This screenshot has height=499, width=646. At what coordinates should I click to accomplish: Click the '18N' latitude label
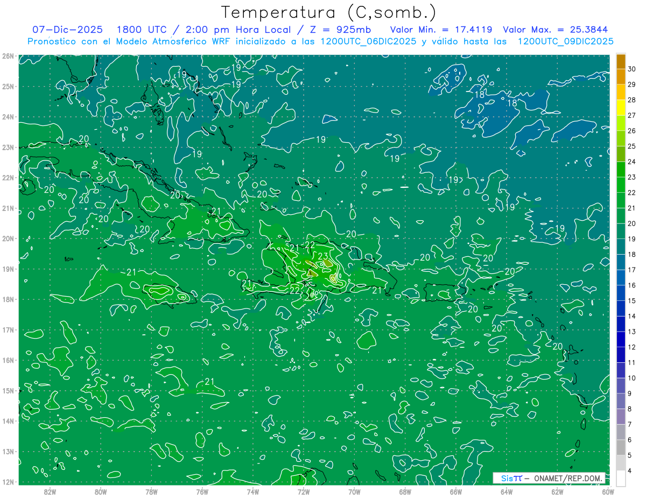click(x=8, y=299)
